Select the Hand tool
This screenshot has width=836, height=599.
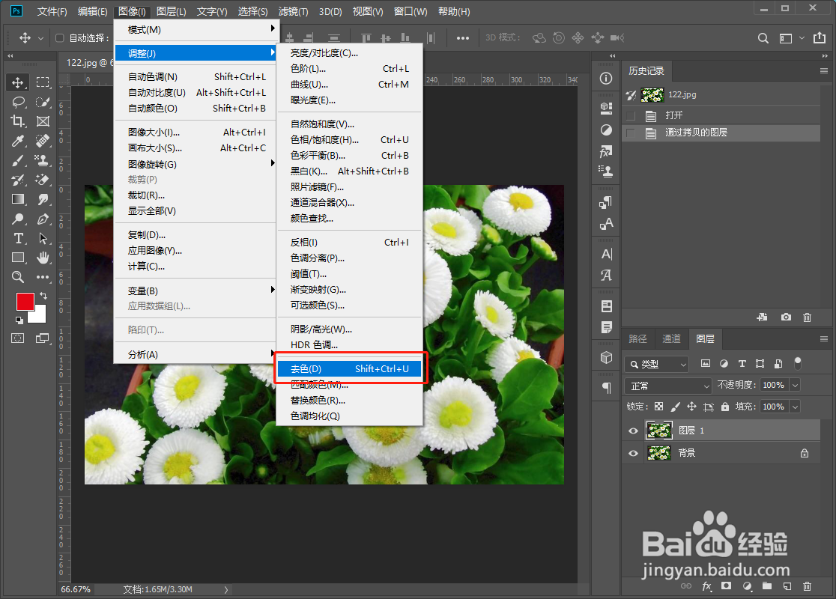click(x=43, y=258)
